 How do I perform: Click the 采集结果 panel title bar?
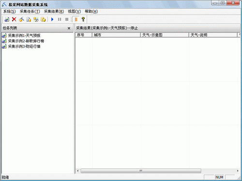[x=157, y=28]
